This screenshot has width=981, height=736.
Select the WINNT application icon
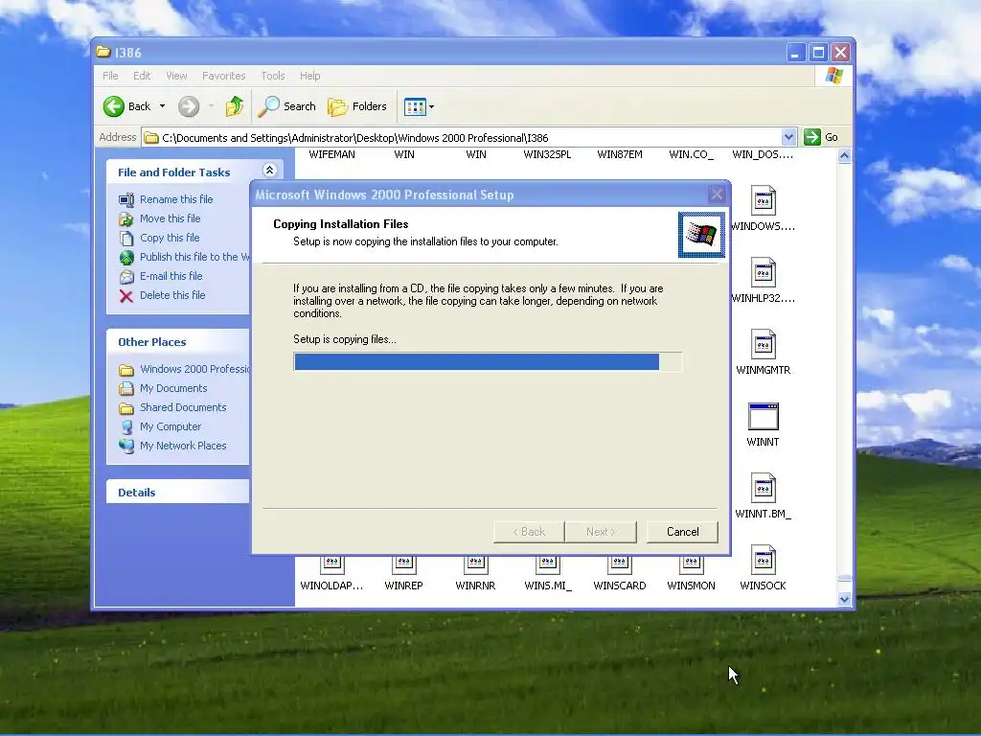764,416
